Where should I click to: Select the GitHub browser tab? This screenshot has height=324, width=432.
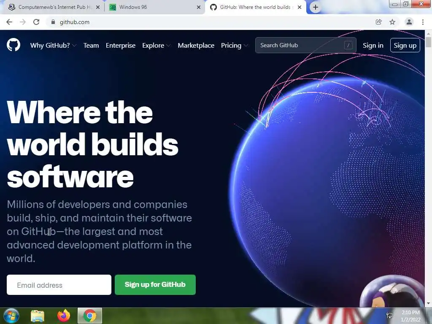click(x=255, y=7)
